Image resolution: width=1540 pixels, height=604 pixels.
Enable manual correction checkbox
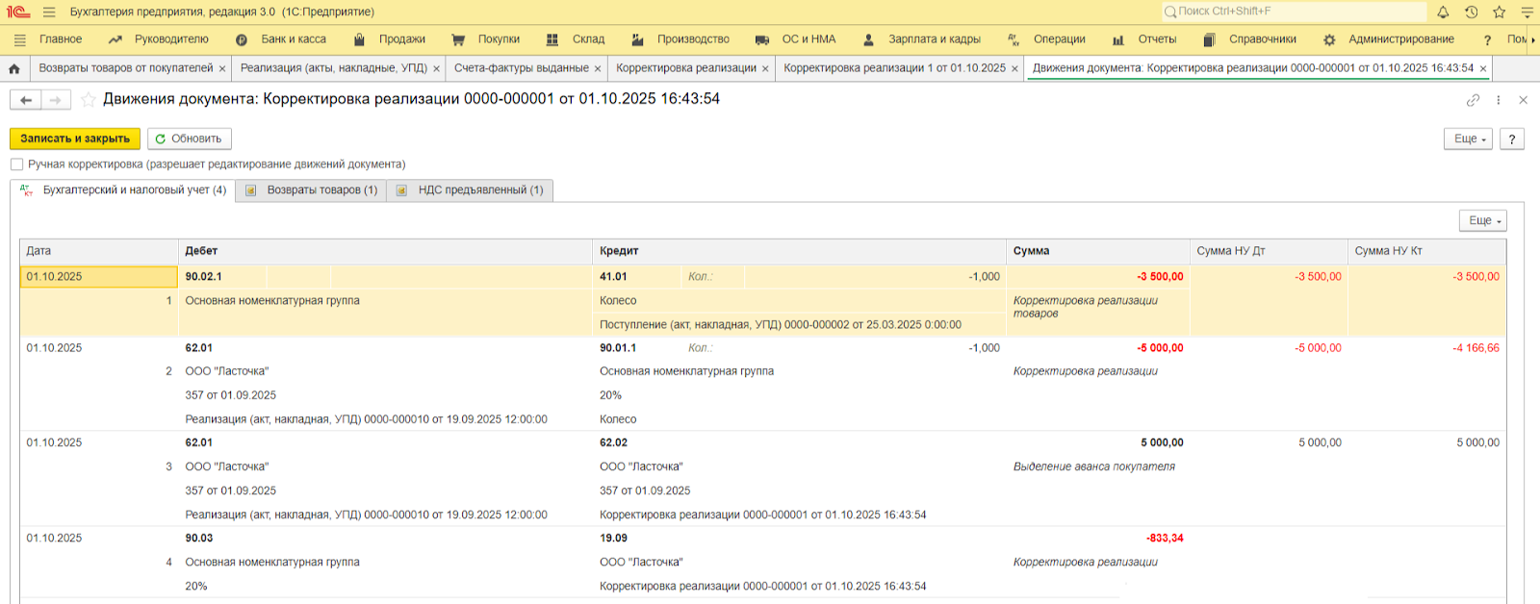[16, 164]
